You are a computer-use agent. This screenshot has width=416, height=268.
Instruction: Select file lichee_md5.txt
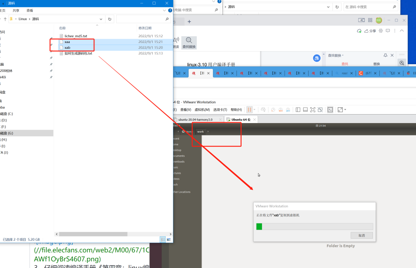tap(76, 36)
